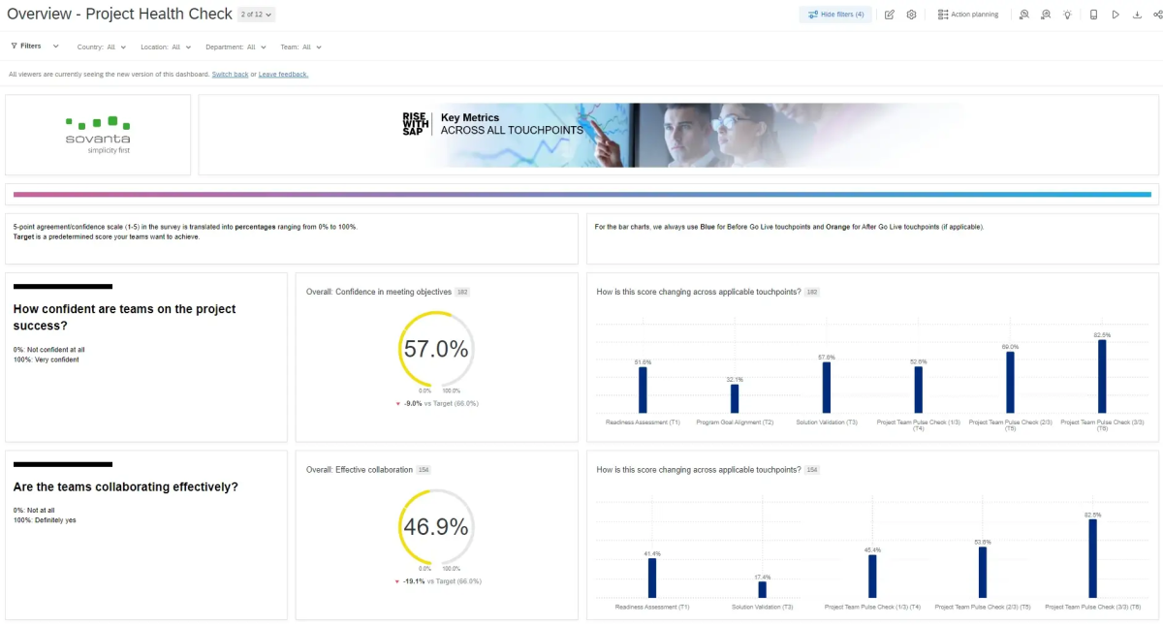The height and width of the screenshot is (625, 1163).
Task: Click 'Overall: Confidence in meeting objectives' title
Action: coord(378,292)
